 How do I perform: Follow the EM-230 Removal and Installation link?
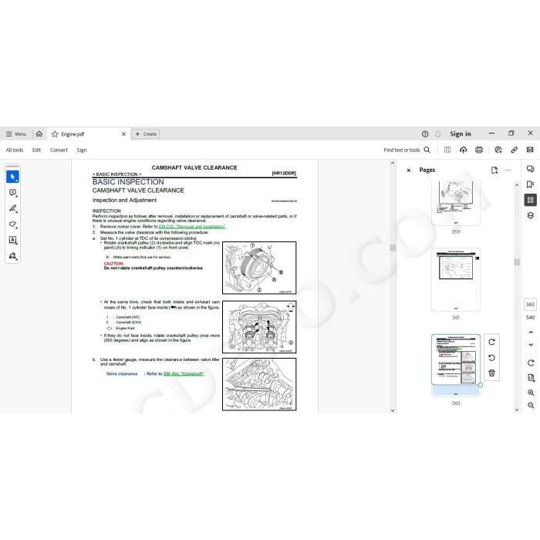(x=192, y=227)
